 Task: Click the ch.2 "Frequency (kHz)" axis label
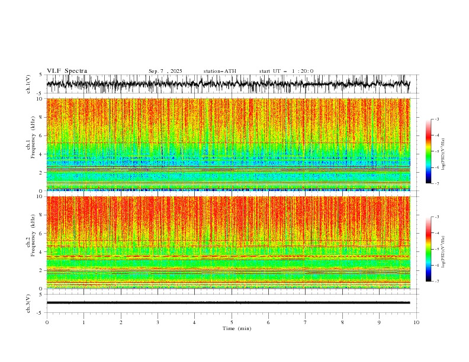[x=33, y=235]
